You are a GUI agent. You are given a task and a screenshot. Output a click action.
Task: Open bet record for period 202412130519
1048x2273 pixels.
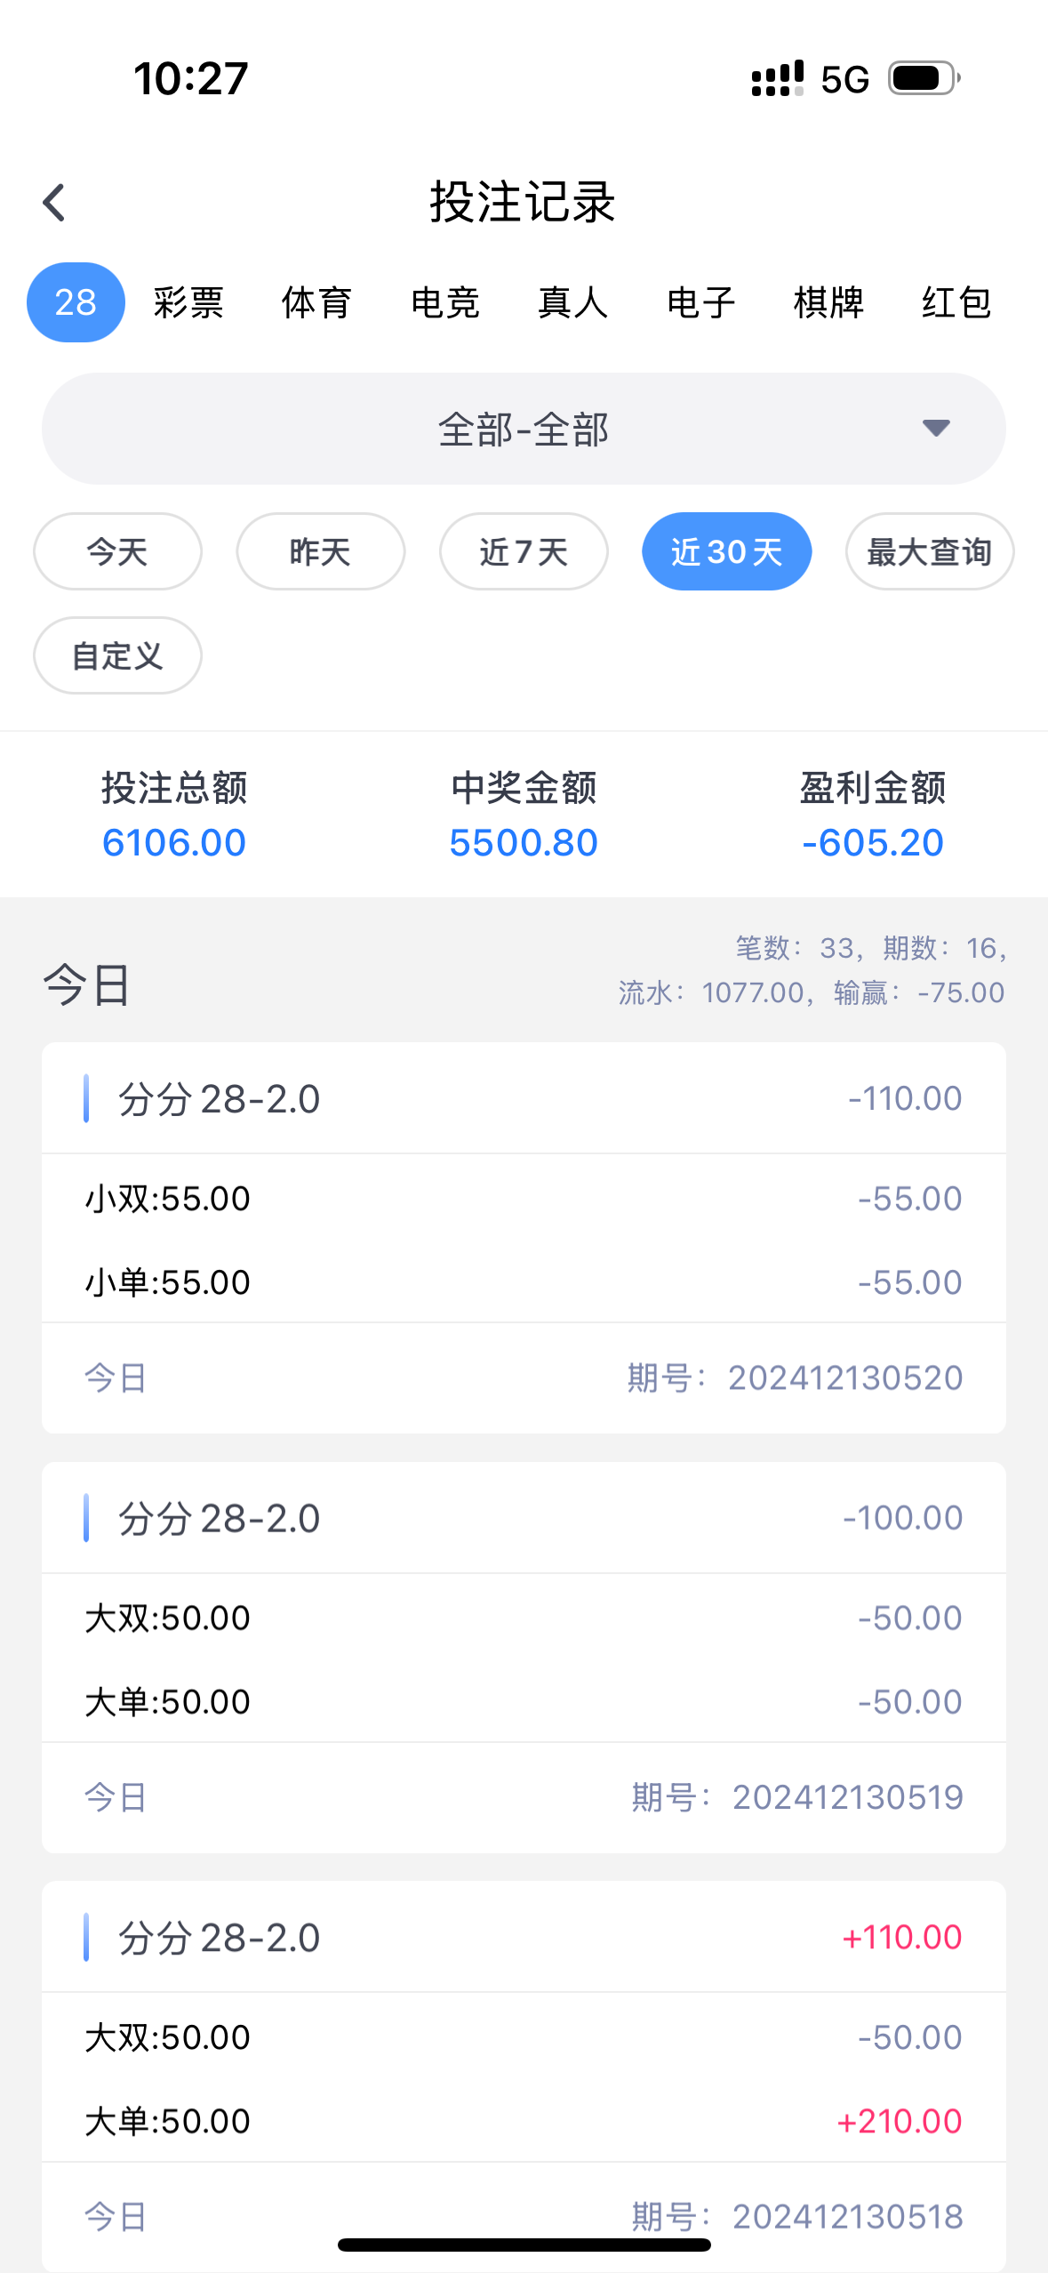(x=524, y=1657)
